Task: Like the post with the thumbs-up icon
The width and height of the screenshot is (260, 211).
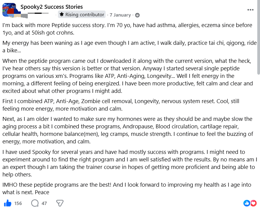Action: (x=8, y=203)
